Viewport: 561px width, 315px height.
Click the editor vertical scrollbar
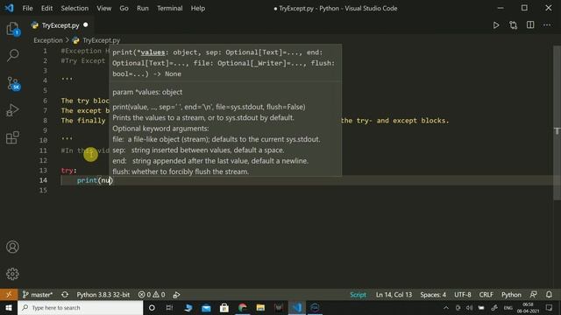(557, 123)
